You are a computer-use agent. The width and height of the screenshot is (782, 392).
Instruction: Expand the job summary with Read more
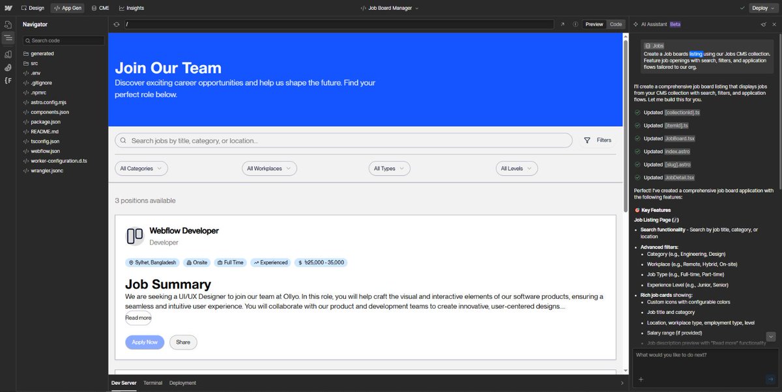(138, 318)
